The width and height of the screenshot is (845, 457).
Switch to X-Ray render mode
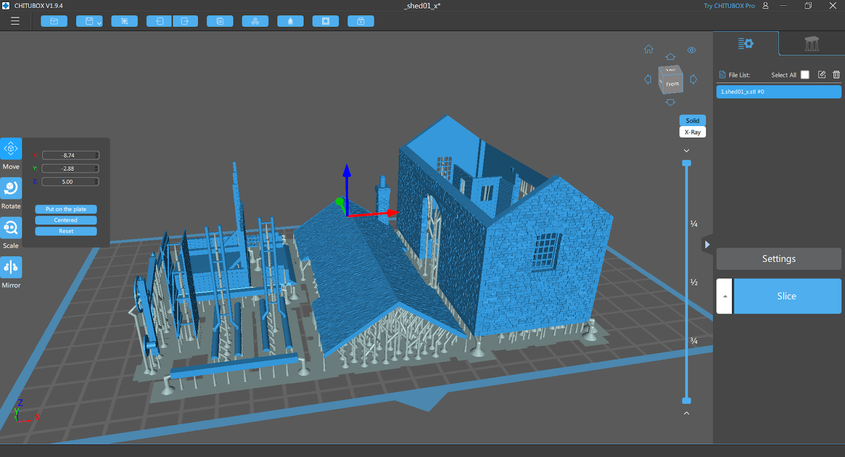pos(692,132)
